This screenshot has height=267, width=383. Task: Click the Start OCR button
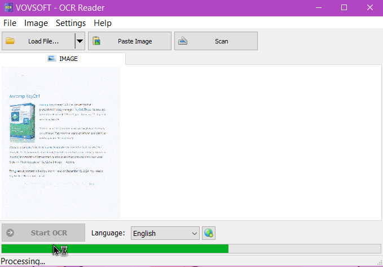tap(43, 233)
